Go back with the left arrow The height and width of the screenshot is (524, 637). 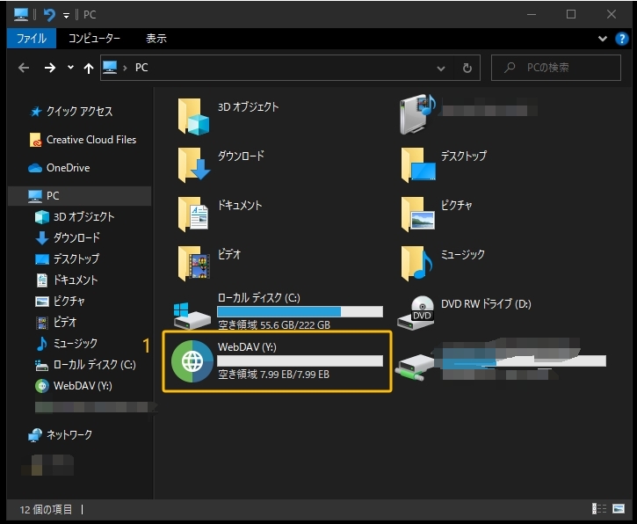(24, 68)
